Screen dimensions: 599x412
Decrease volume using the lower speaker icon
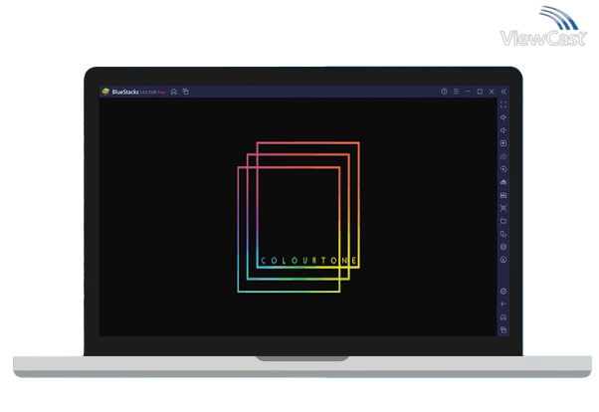click(x=503, y=130)
